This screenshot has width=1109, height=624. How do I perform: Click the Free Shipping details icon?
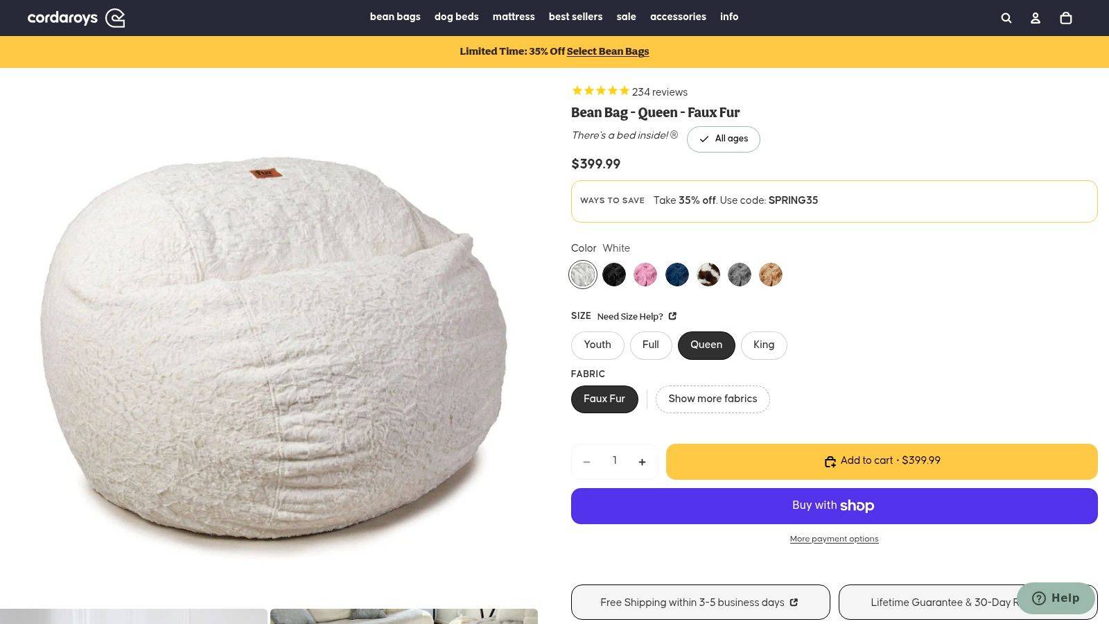[794, 602]
